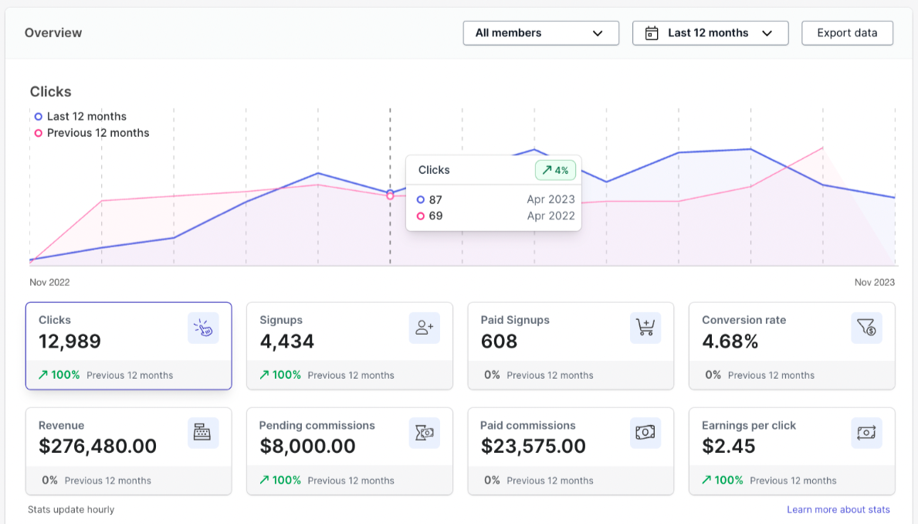Click the pink legend circle for Previous 12 months

click(x=38, y=133)
